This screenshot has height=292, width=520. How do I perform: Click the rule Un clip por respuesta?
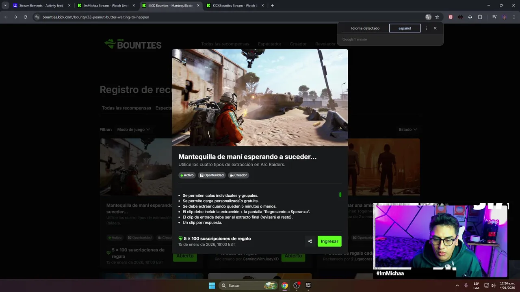tap(202, 223)
